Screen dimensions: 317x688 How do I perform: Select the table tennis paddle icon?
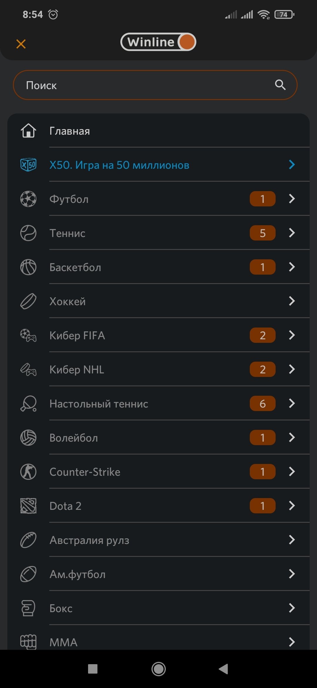[x=28, y=403]
